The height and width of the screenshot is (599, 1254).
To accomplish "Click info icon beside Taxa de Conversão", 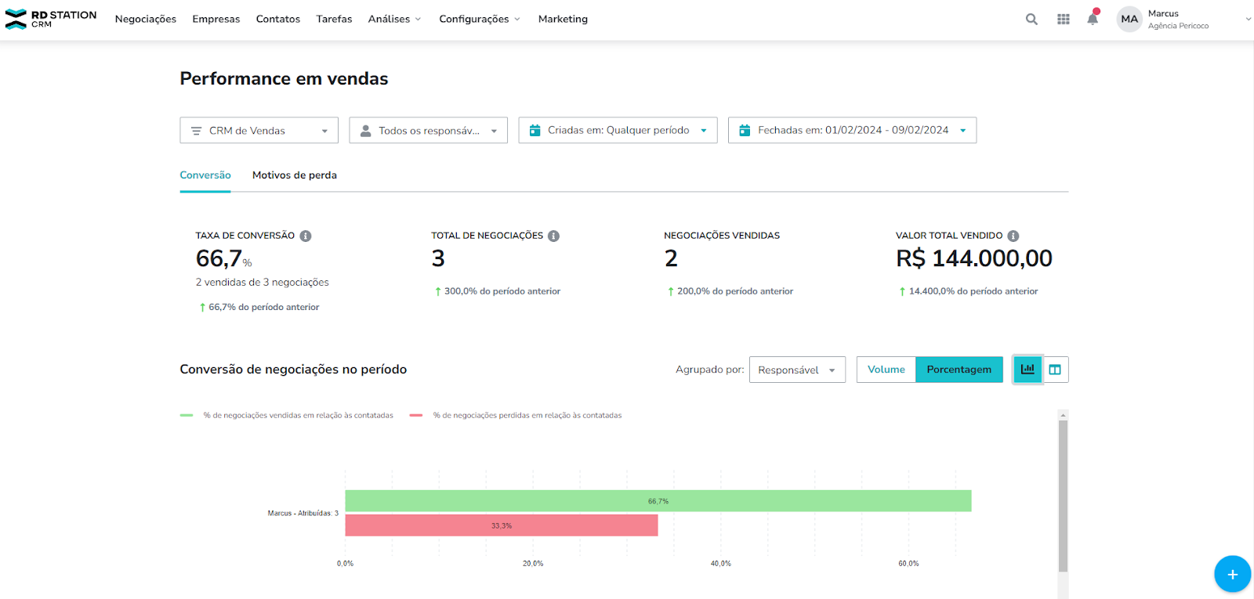I will point(306,236).
